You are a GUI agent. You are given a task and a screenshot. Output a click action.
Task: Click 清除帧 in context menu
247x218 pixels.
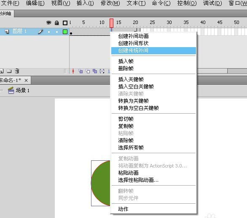(153, 140)
